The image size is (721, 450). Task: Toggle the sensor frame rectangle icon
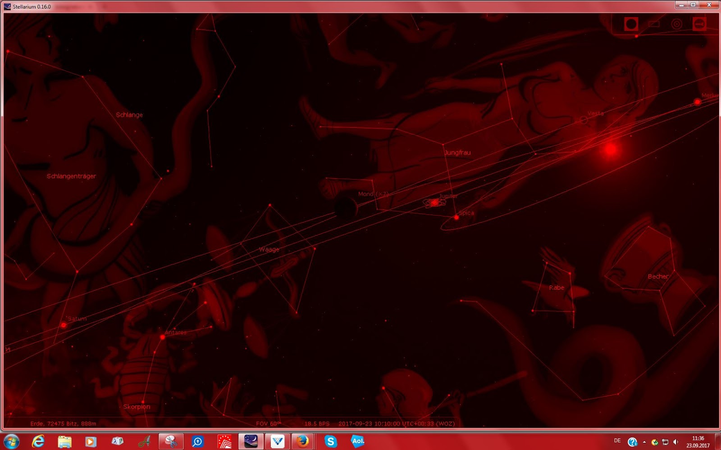coord(654,24)
